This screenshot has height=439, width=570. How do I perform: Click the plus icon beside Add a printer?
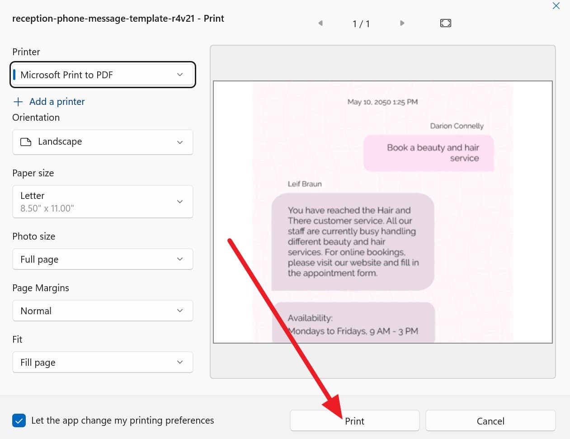click(18, 101)
